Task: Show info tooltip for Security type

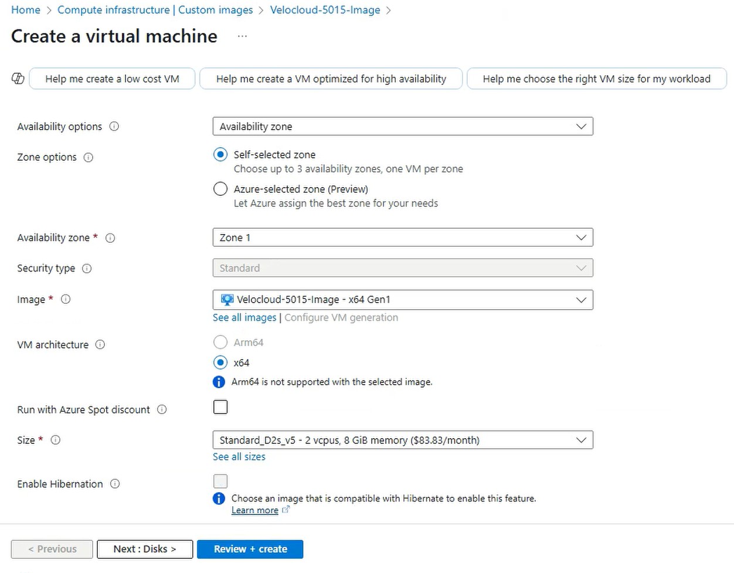Action: pyautogui.click(x=87, y=269)
